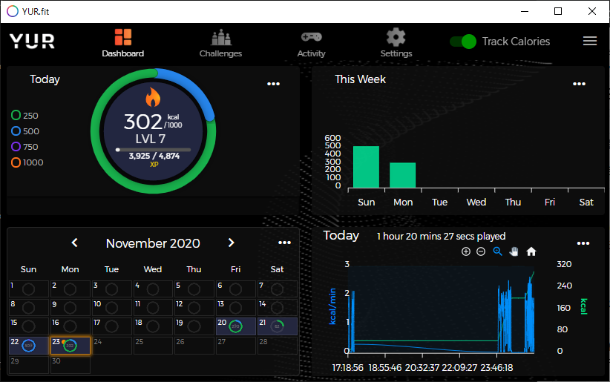Screen dimensions: 610x382
Task: Click the 3,925 / 4,874 XP text
Action: tap(154, 156)
